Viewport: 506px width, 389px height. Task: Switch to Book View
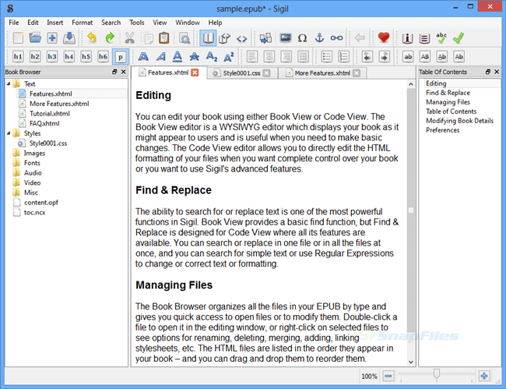208,38
